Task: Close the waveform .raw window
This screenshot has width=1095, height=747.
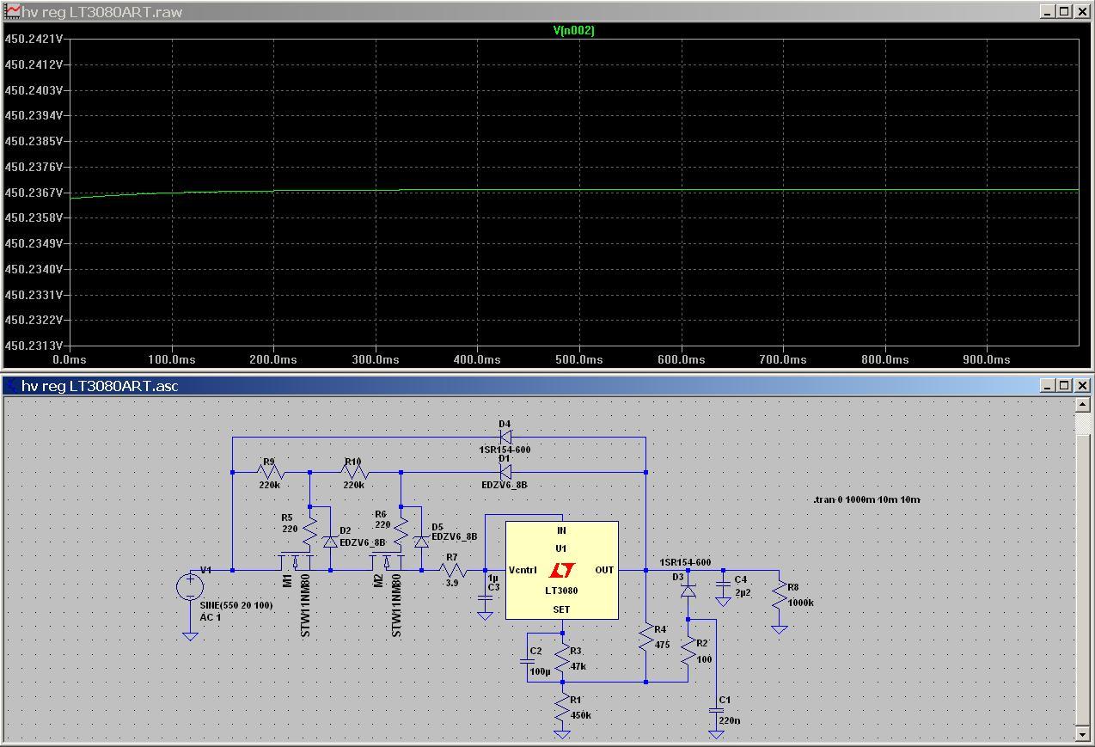Action: click(x=1082, y=12)
